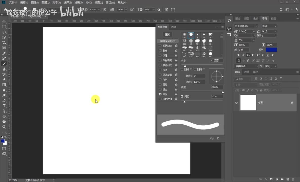This screenshot has height=182, width=300.
Task: Select the Eraser tool
Action: point(4,80)
